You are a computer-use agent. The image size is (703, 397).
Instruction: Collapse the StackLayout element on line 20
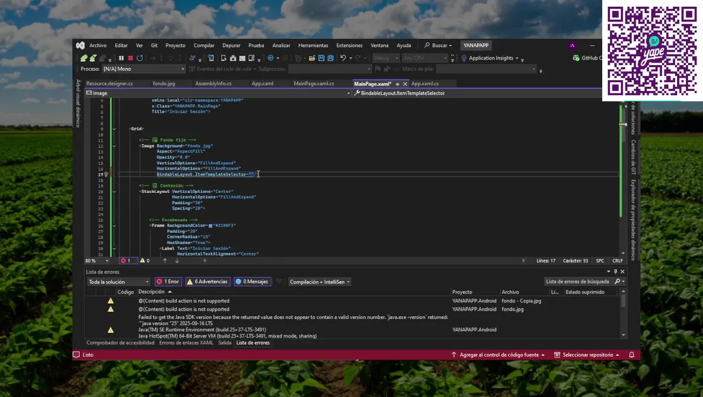[x=114, y=191]
